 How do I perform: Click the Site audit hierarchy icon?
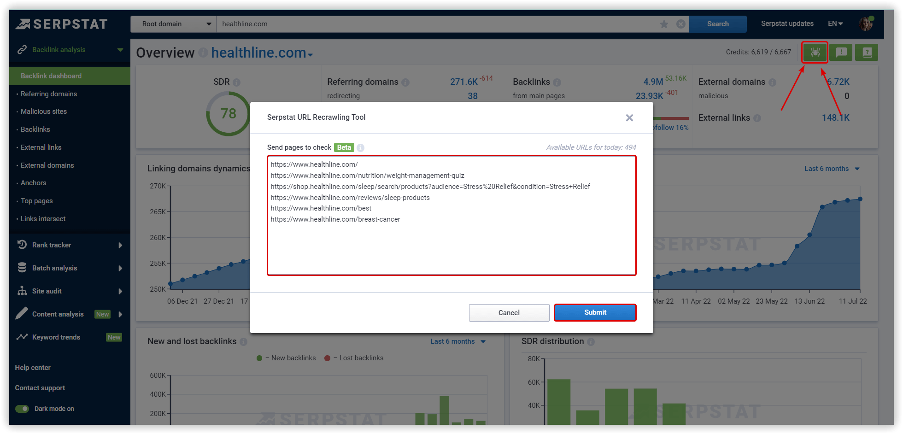tap(22, 291)
